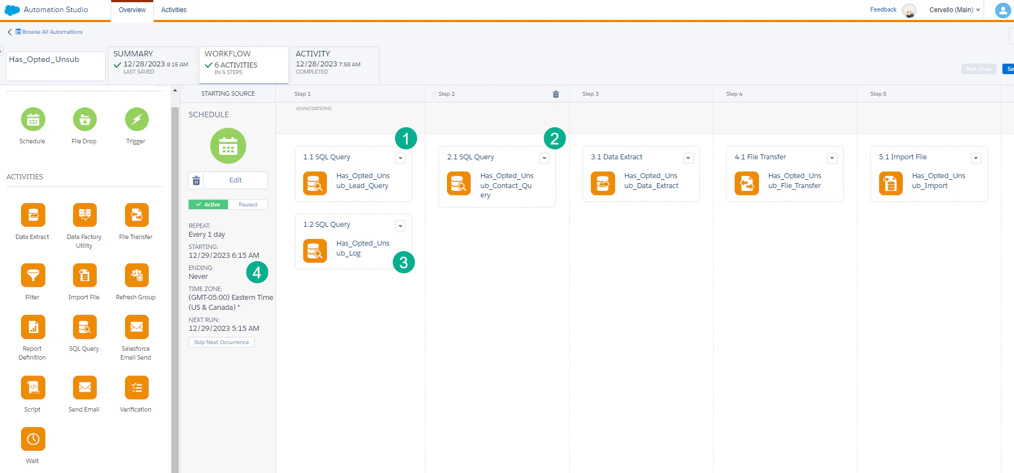Open the Feedback link
This screenshot has width=1014, height=473.
883,10
